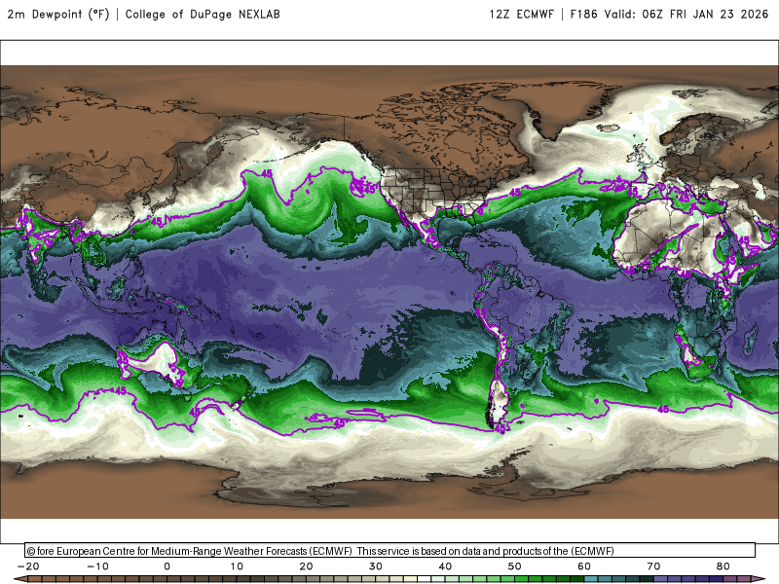Viewport: 779px width, 584px height.
Task: Pick the bright green swatch below the 50 label
Action: pyautogui.click(x=522, y=579)
